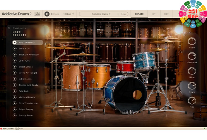207x140 pixels.
Task: Play the Indie Electro preset
Action: 15,79
